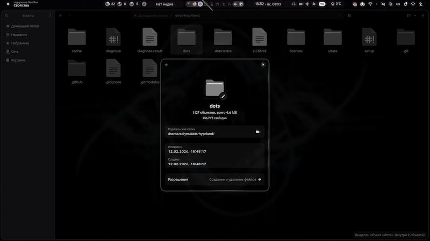Open the Files sidebar three-dot menu

click(50, 16)
